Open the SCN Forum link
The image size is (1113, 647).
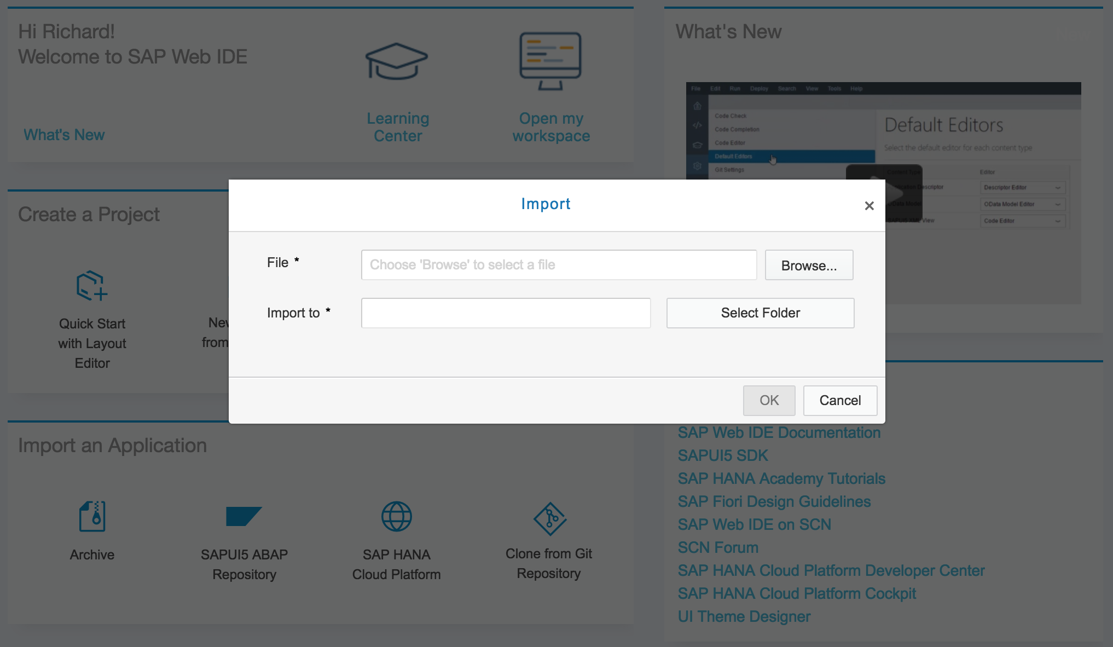coord(718,547)
